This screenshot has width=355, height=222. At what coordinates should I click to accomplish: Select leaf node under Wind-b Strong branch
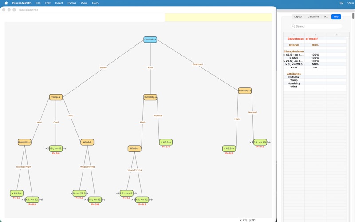point(95,199)
